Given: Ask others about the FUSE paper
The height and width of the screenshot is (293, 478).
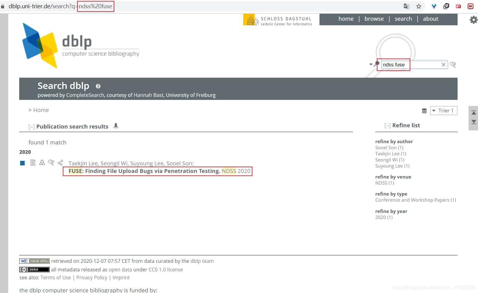Looking at the screenshot, I should [x=51, y=163].
